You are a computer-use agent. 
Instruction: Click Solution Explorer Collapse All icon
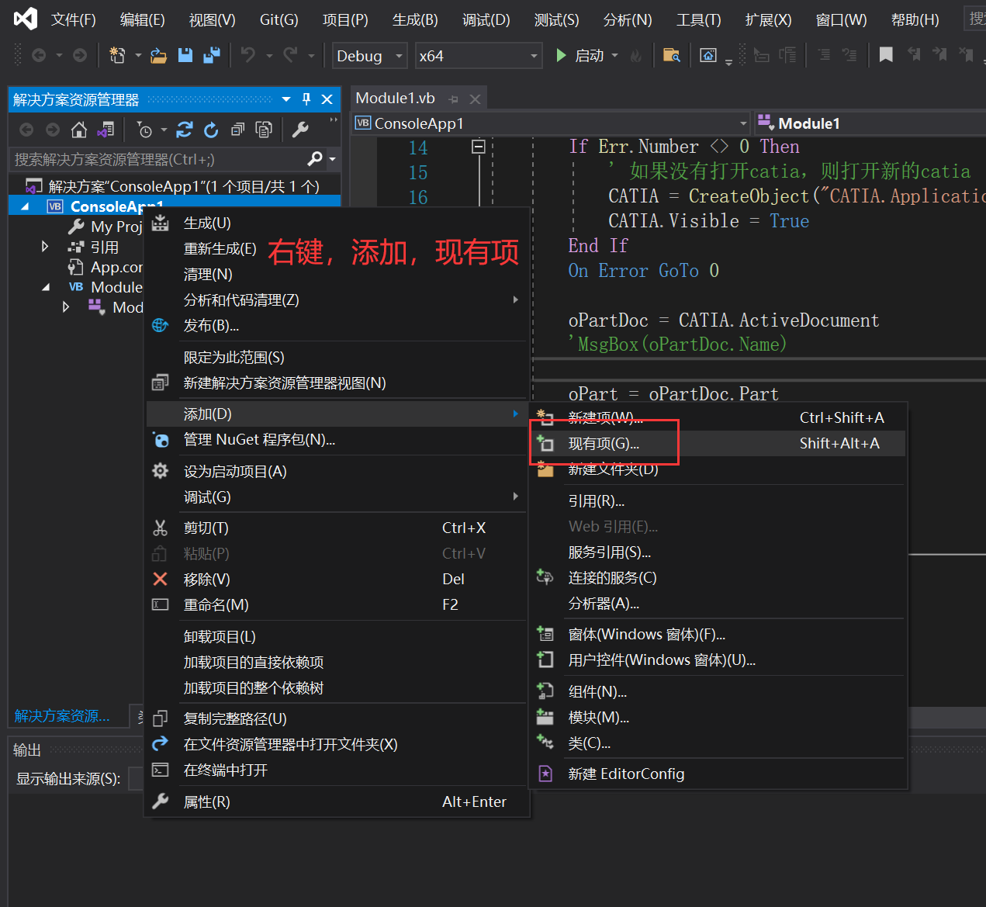coord(237,130)
